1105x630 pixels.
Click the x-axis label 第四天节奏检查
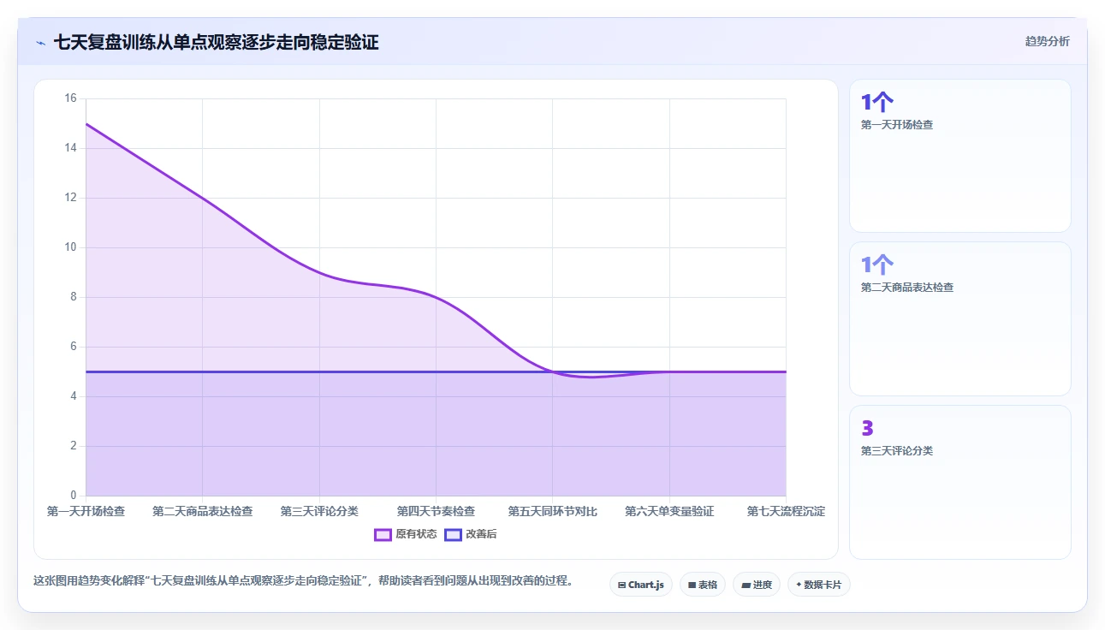436,511
